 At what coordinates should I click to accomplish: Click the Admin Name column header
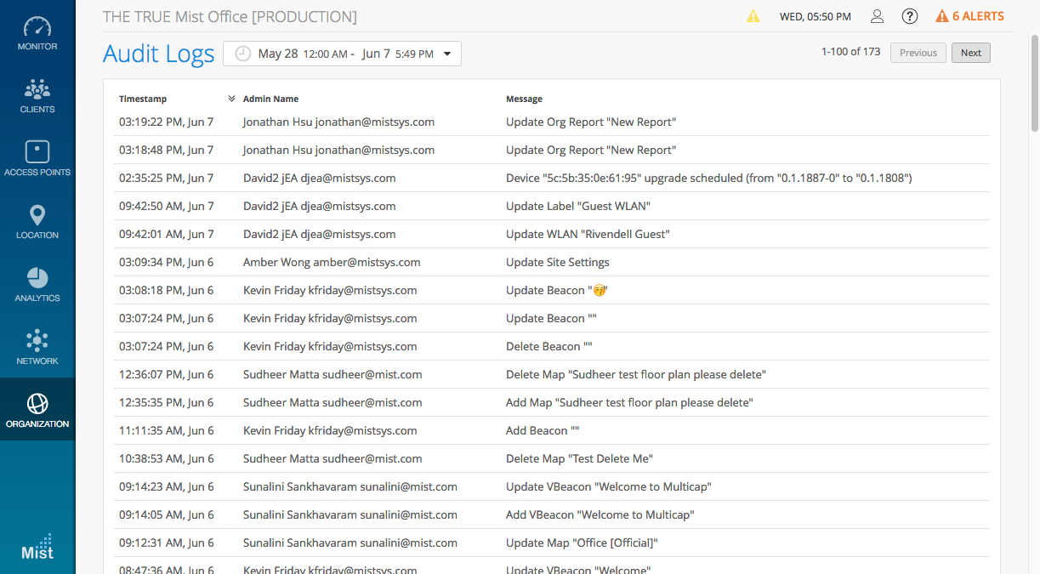tap(270, 99)
